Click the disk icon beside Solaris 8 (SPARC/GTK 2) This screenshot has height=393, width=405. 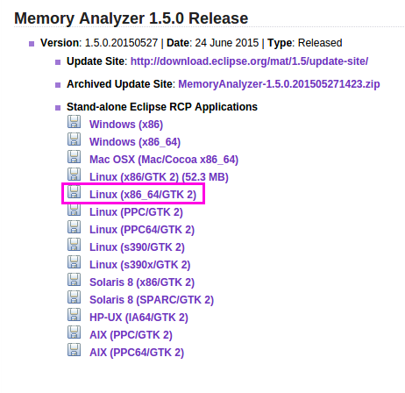(75, 297)
